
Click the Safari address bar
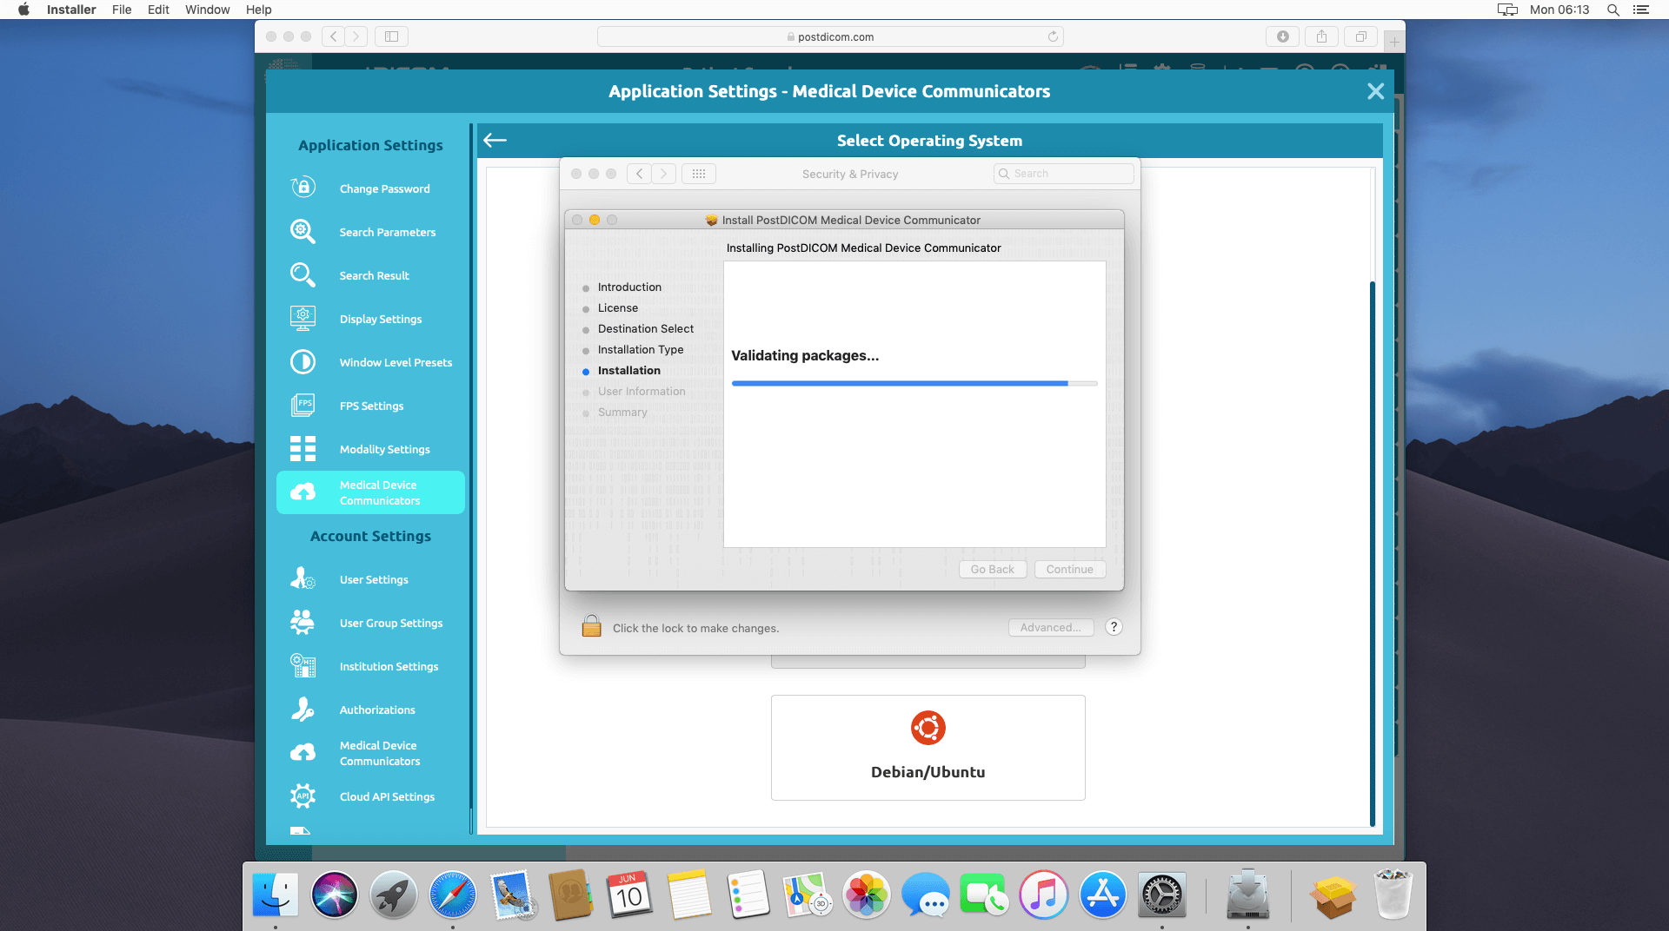pyautogui.click(x=830, y=36)
